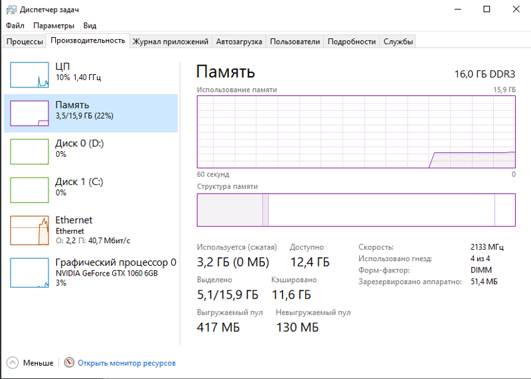The width and height of the screenshot is (531, 379).
Task: Close the Диспетчер задач window
Action: coord(516,9)
